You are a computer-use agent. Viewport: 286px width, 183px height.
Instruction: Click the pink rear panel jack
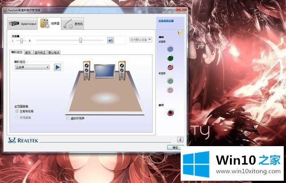pos(170,67)
